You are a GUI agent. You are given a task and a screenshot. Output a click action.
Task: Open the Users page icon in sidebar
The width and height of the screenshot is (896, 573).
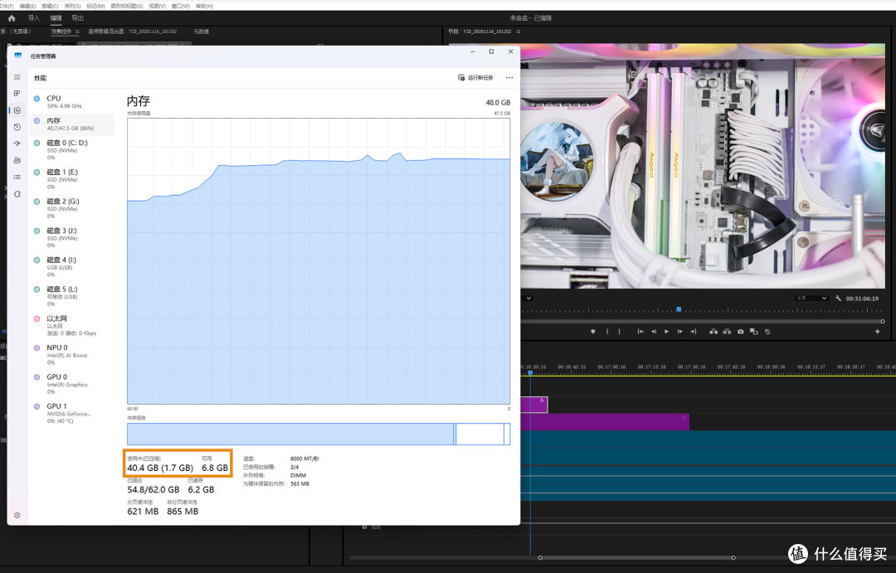[x=17, y=161]
